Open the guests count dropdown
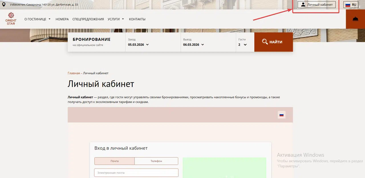Screen dimensions: 365x178 242,44
